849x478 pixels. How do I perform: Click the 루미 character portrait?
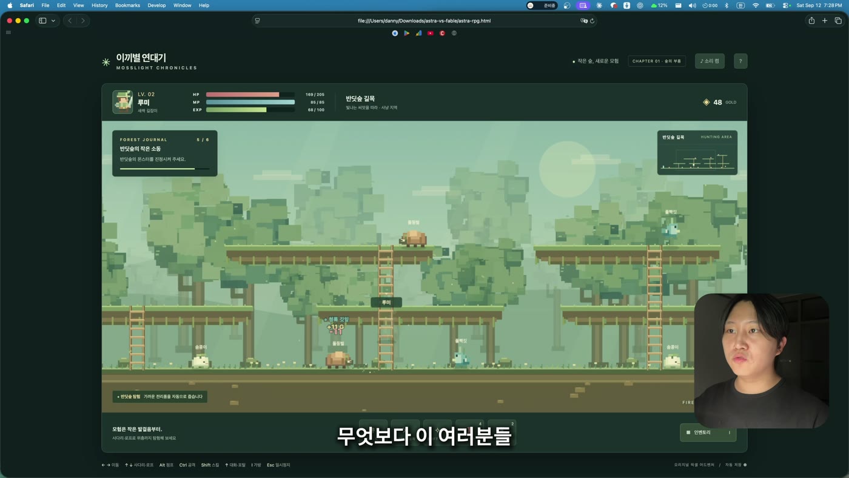[122, 102]
